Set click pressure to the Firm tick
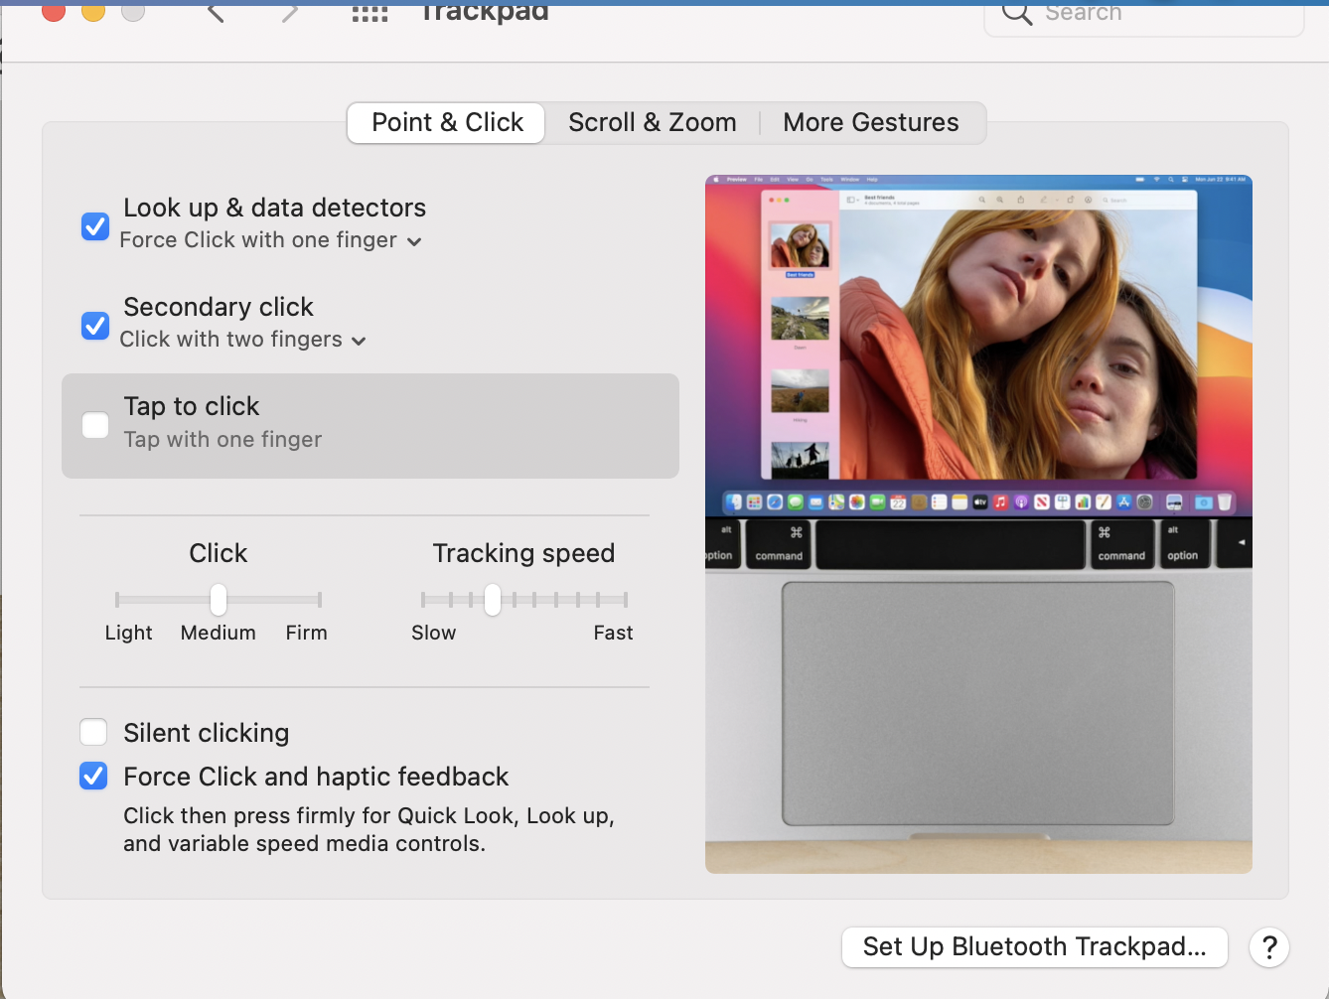The width and height of the screenshot is (1329, 999). point(319,600)
